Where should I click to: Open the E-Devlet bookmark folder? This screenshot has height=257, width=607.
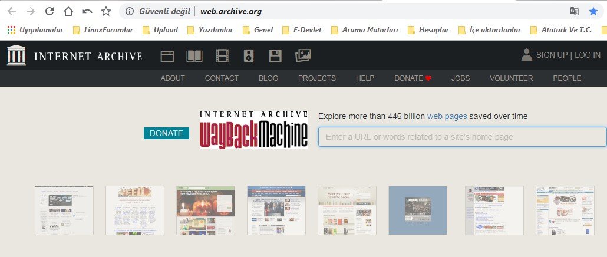tap(302, 30)
